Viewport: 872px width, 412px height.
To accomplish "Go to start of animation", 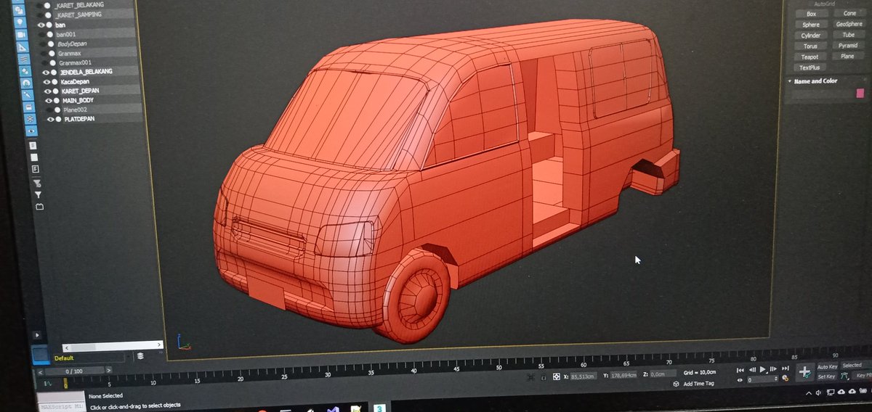I will [740, 370].
